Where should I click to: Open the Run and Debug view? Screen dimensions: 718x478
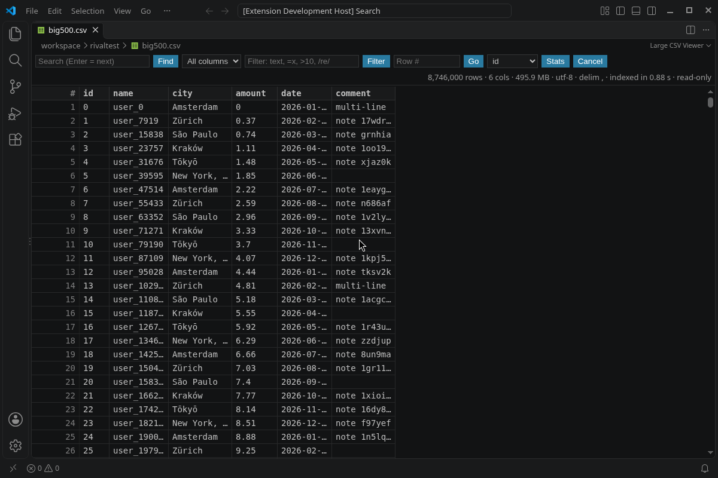point(16,113)
